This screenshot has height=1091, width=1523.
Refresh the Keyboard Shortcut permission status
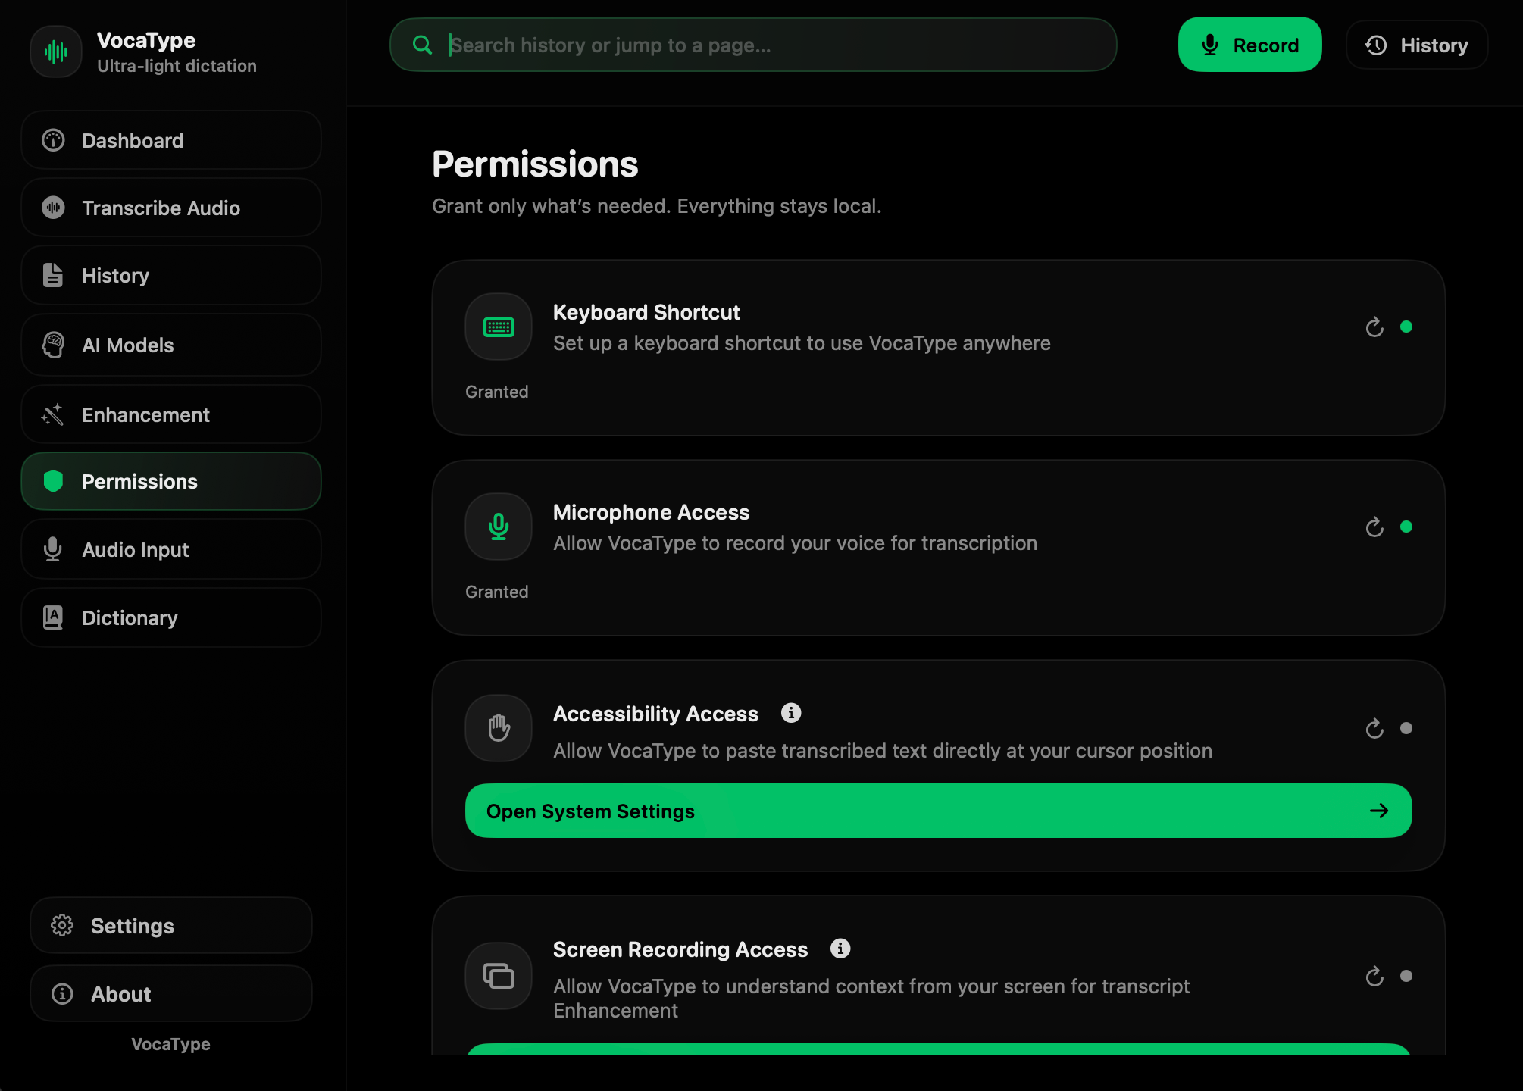coord(1374,327)
